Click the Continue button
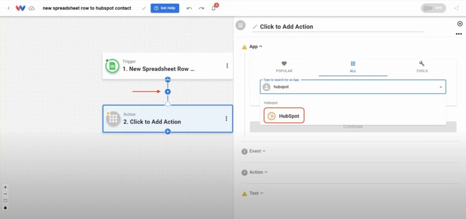 (353, 127)
